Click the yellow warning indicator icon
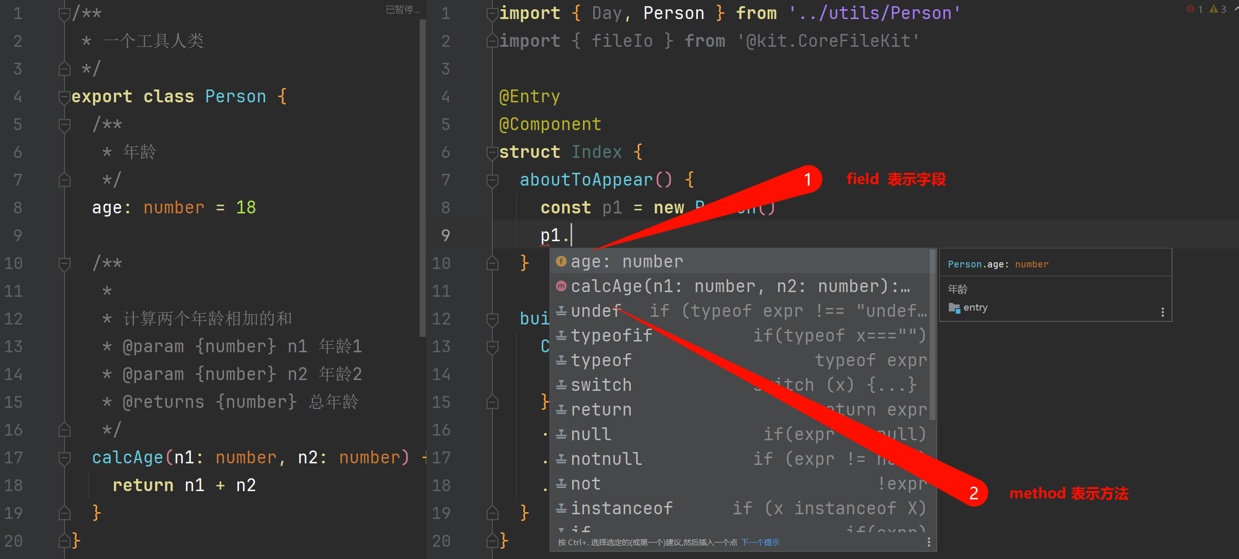 [1214, 9]
